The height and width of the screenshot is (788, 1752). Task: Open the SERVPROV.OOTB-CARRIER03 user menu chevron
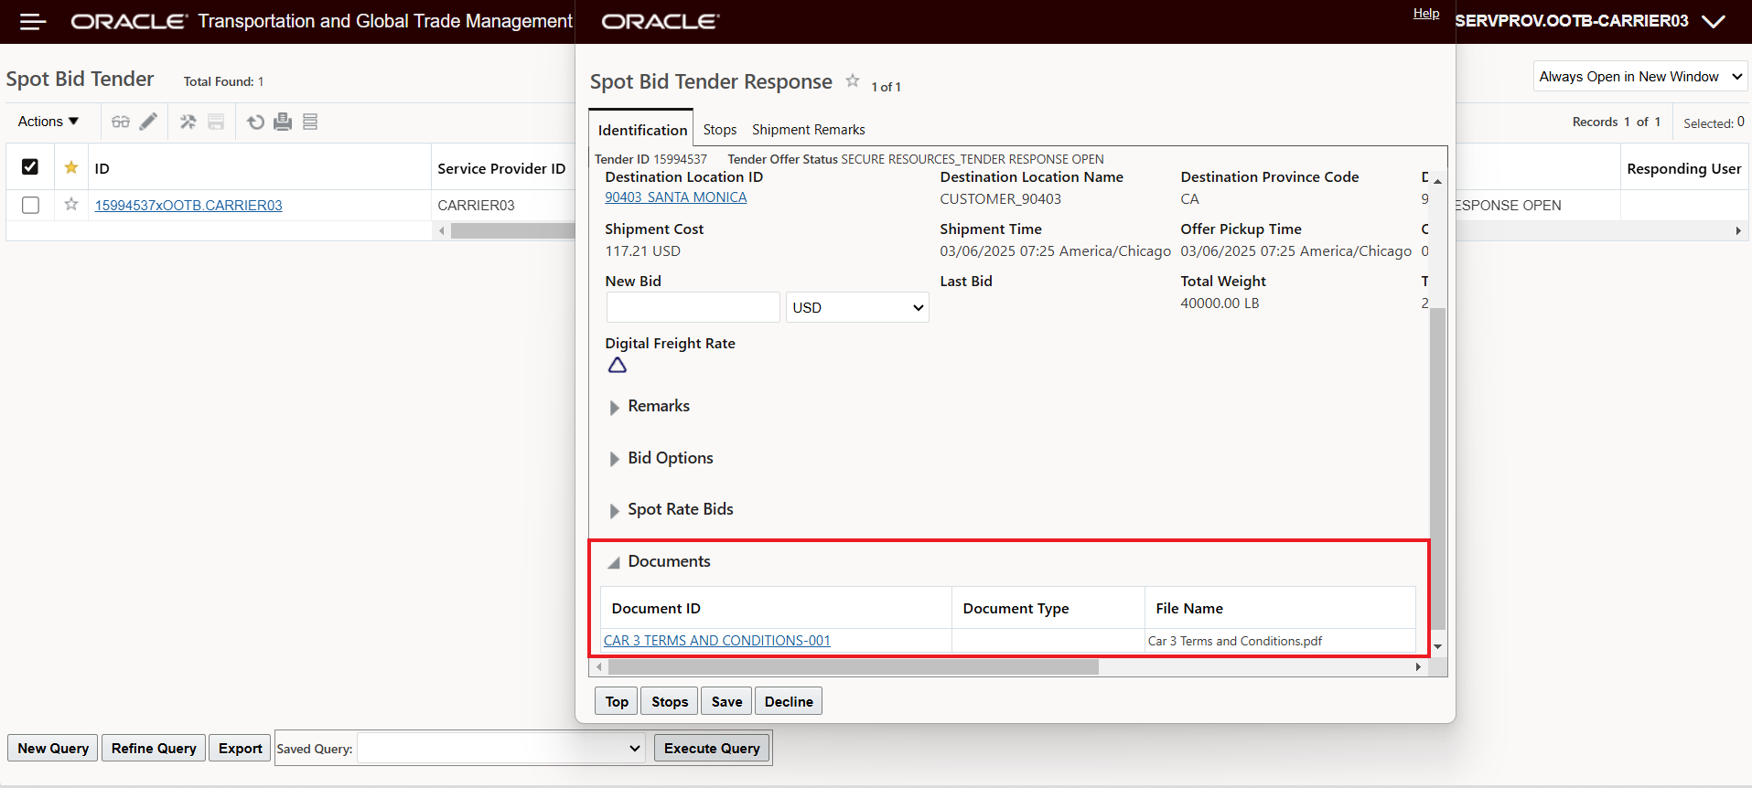1714,22
